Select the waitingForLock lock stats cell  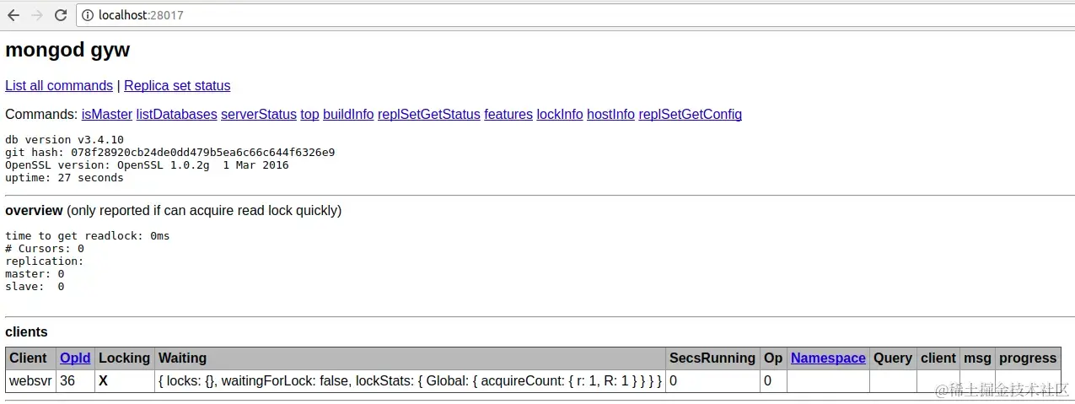coord(410,381)
